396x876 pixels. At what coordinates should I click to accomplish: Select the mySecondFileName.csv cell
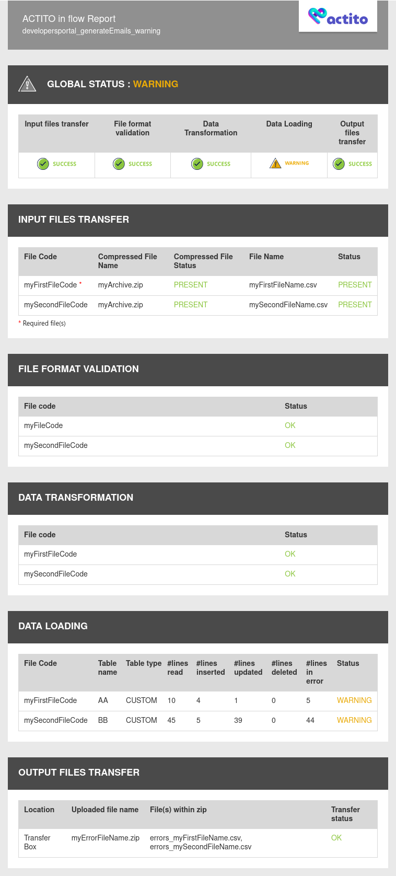(288, 305)
